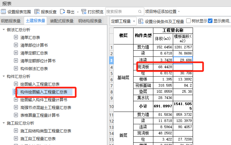
Task: Click the 打印预览 printer icon
Action: [x=84, y=11]
